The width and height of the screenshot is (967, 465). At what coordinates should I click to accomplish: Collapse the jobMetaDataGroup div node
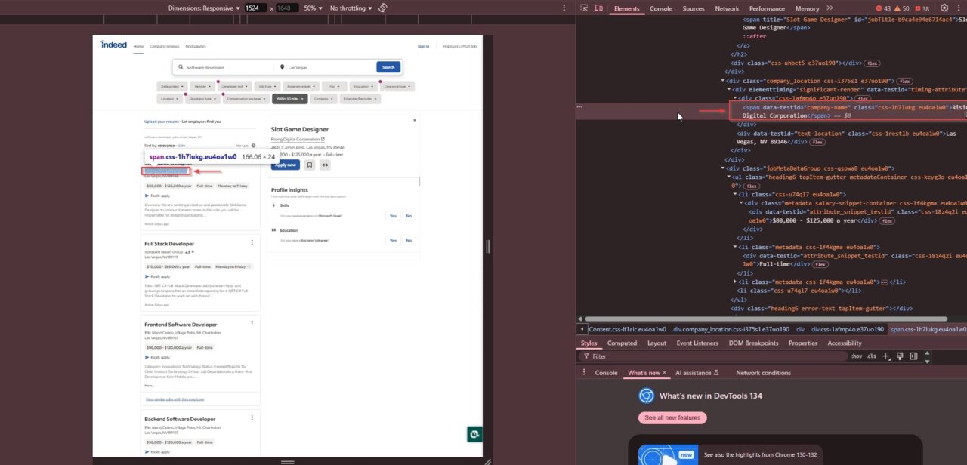(724, 168)
